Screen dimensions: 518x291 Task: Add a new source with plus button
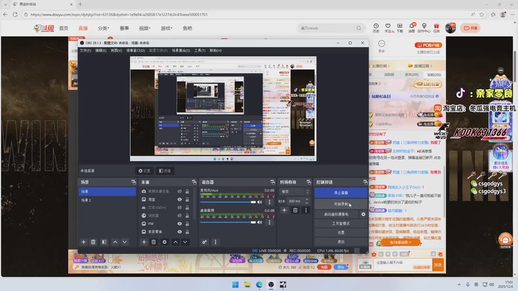144,242
